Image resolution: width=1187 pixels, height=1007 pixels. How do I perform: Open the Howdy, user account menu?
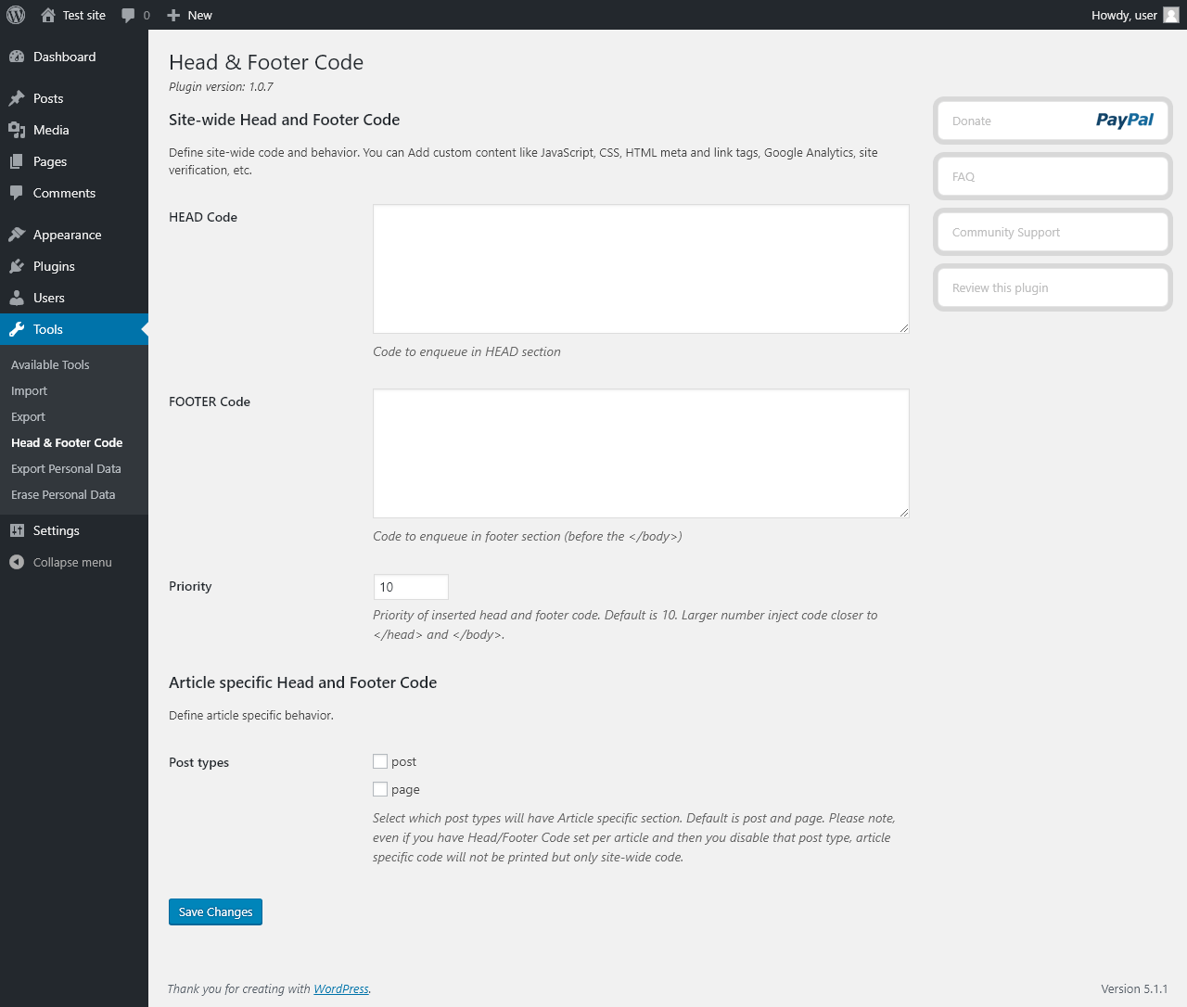(x=1124, y=15)
